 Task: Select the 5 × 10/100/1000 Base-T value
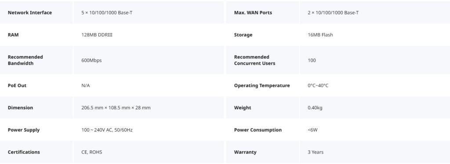point(107,13)
